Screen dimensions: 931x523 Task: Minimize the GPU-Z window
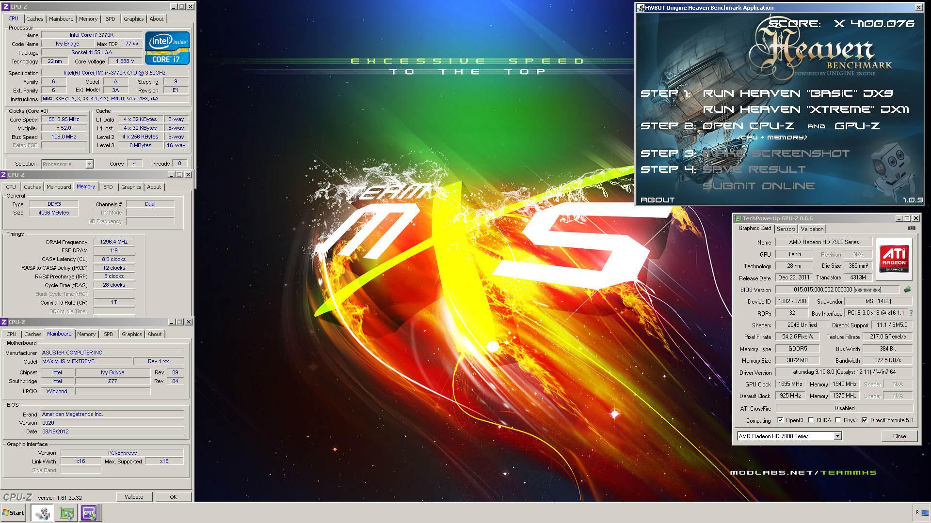[x=899, y=218]
